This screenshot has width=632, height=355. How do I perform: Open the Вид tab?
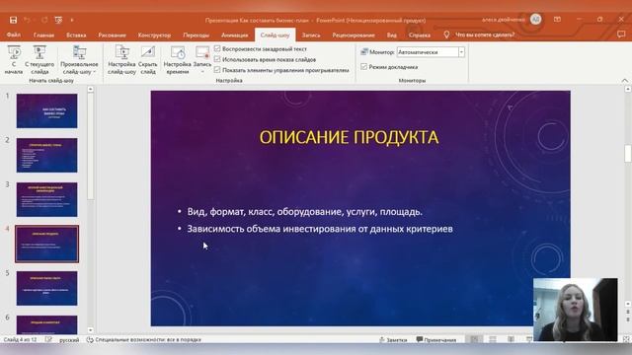coord(392,35)
